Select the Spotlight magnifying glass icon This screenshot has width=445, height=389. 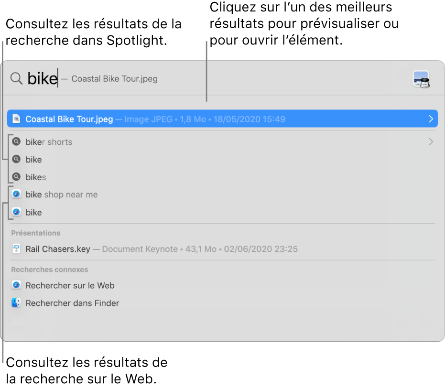[x=16, y=78]
